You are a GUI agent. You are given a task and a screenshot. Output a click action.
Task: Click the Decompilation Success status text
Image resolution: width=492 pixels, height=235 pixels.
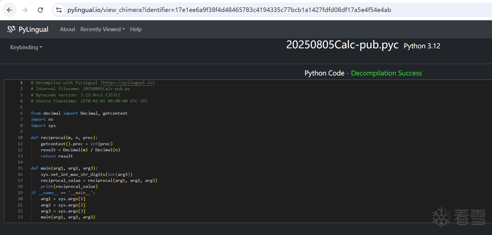386,73
